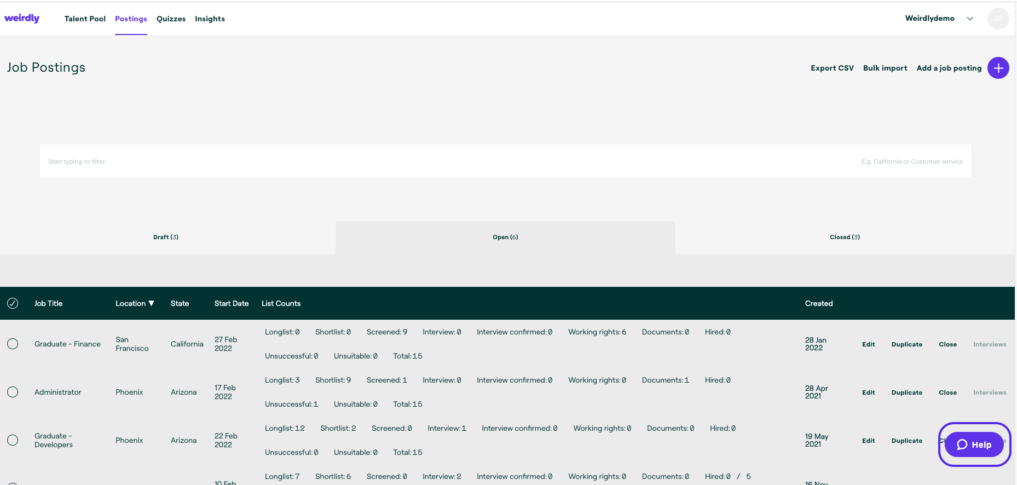Image resolution: width=1017 pixels, height=485 pixels.
Task: Switch to the Closed (3) tab
Action: coord(845,237)
